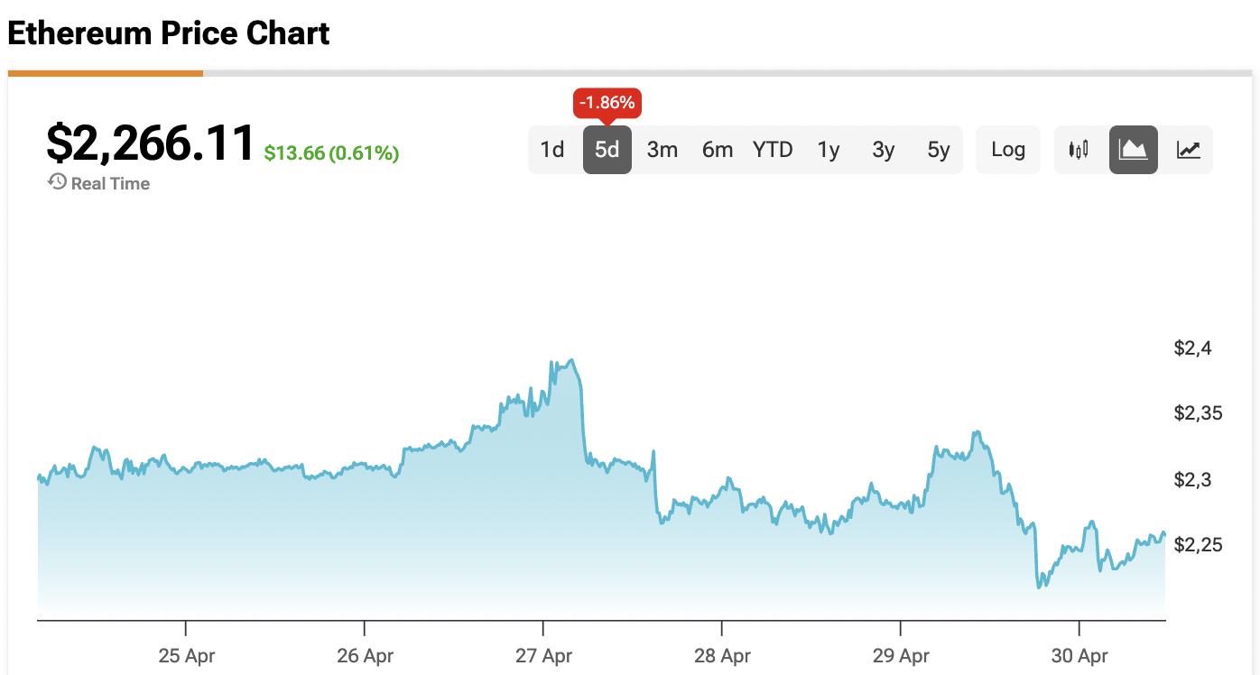Select the candlestick chart type icon

1079,150
